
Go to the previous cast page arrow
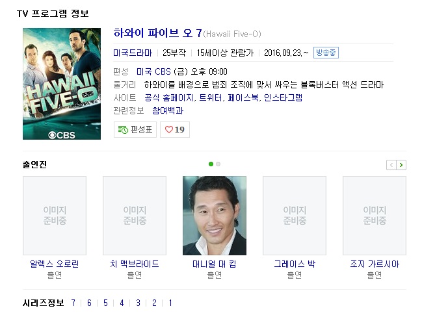(391, 165)
